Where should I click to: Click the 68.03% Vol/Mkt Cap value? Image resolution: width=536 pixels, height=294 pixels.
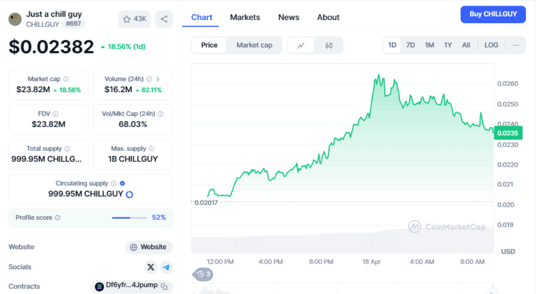133,125
